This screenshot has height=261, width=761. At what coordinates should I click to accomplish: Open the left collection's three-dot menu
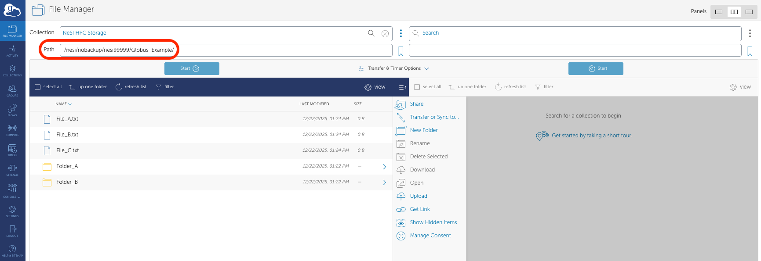401,33
